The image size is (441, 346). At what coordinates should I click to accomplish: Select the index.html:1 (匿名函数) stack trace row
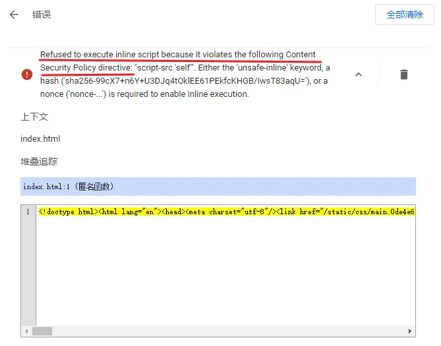click(x=218, y=187)
